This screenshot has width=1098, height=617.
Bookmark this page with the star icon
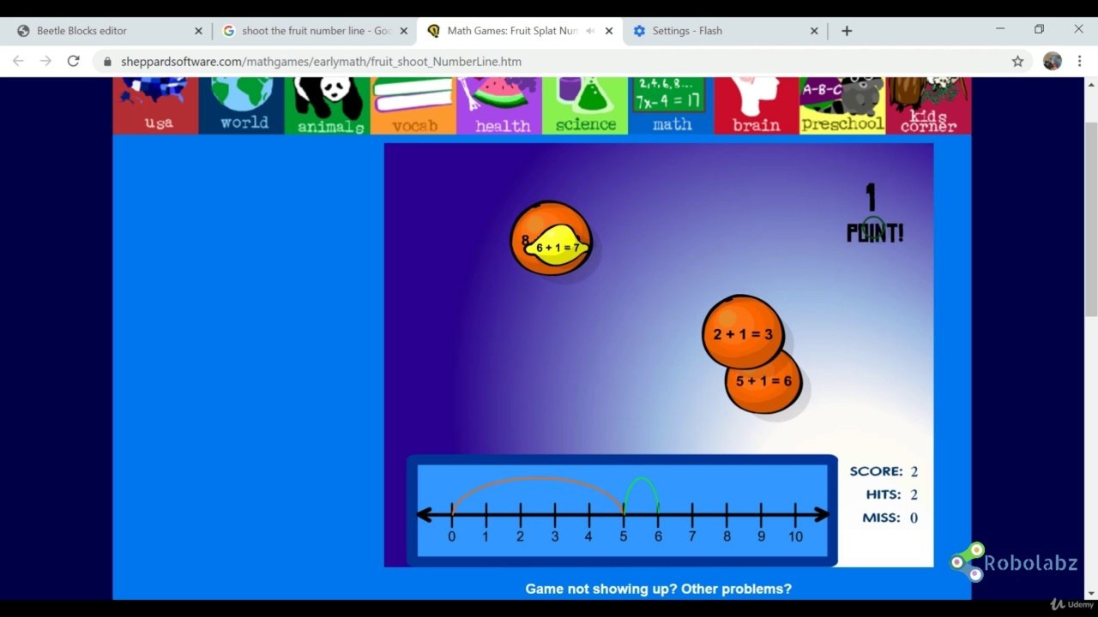point(1017,62)
